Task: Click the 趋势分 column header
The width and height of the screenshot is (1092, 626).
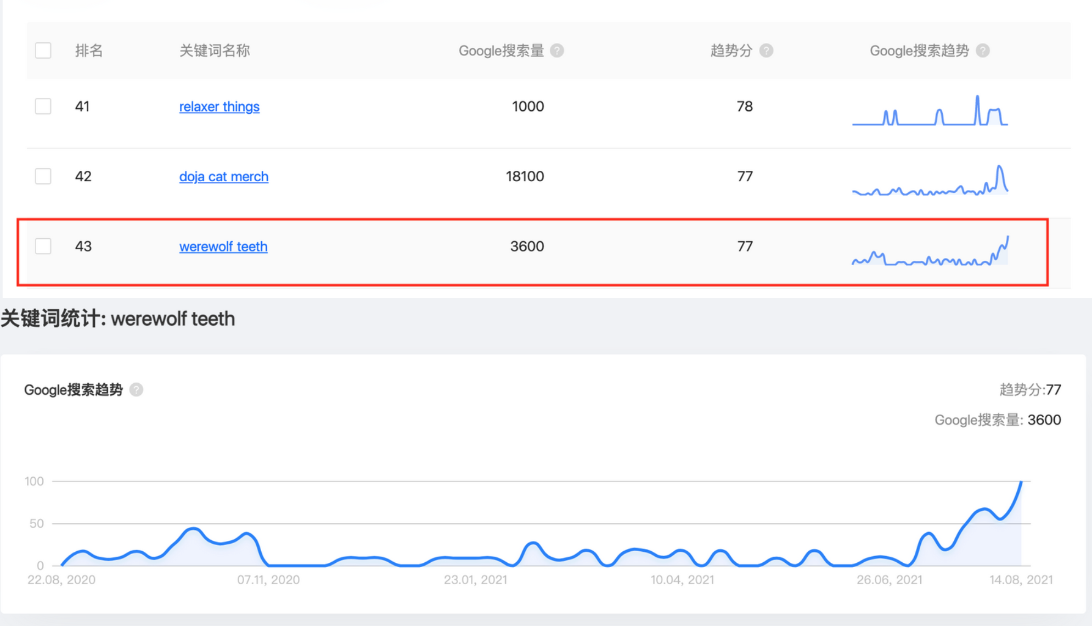Action: pyautogui.click(x=731, y=51)
